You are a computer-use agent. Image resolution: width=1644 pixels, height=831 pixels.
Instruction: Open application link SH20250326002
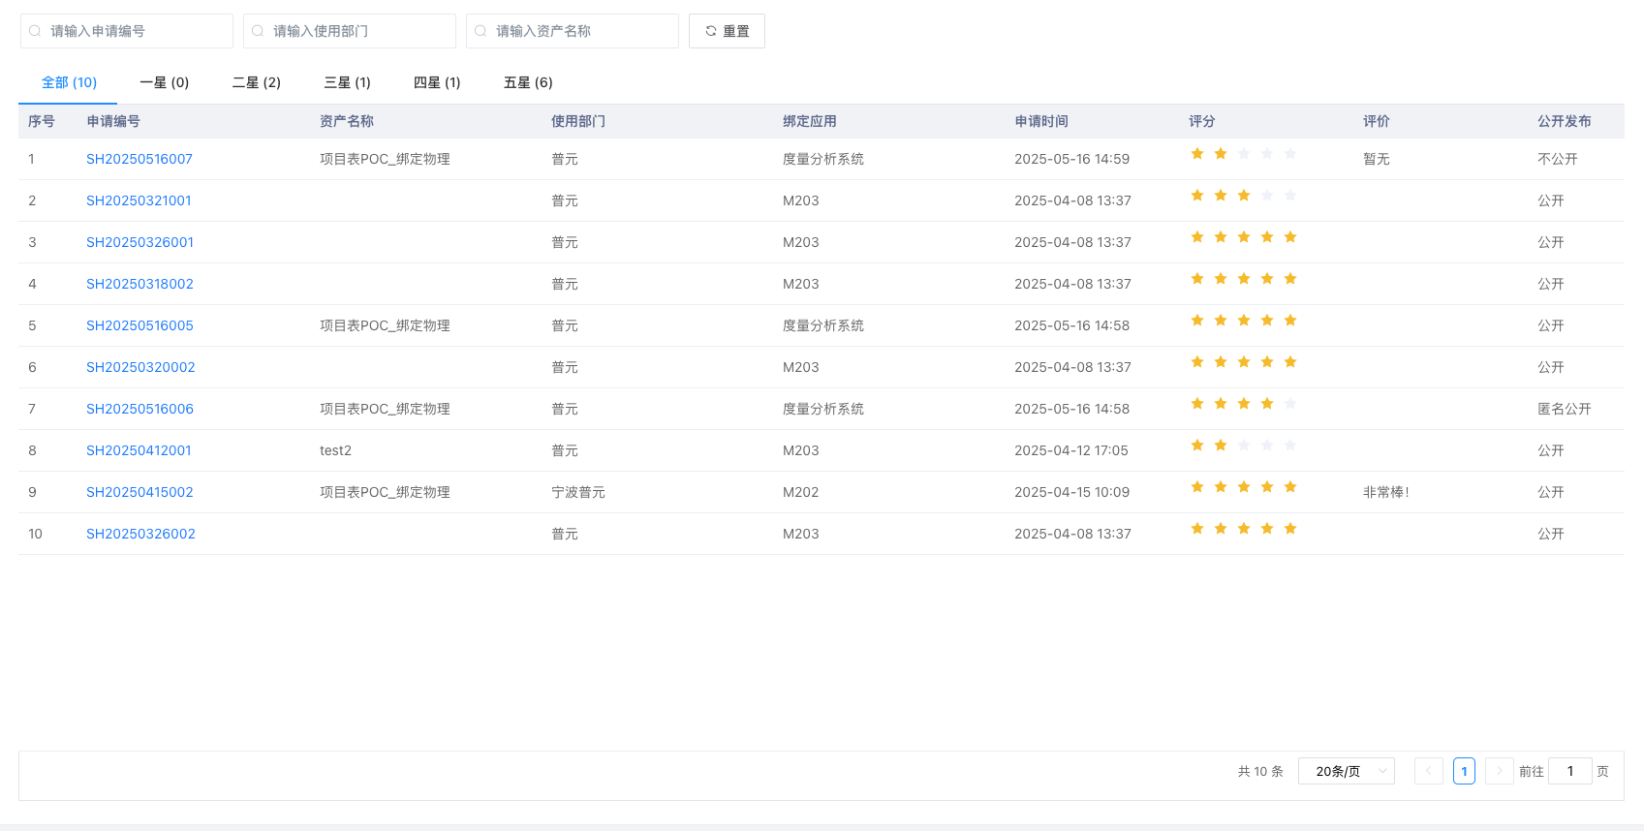[x=140, y=534]
